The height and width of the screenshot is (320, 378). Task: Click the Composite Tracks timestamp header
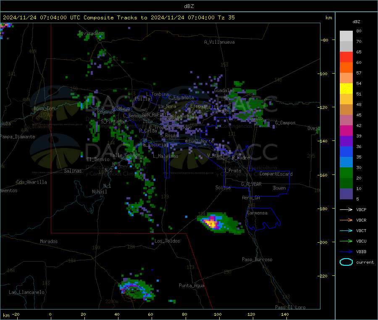[x=118, y=18]
